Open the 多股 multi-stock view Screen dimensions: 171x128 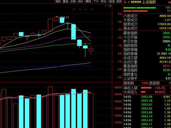(73, 1)
